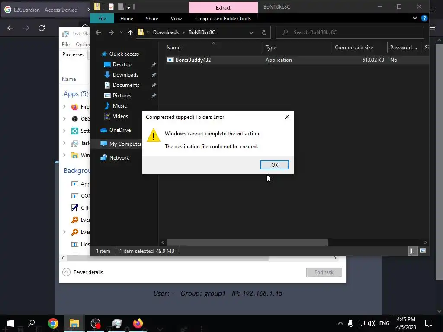443x332 pixels.
Task: Click the microphone tray icon
Action: (350, 323)
